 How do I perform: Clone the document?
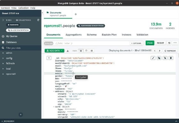click(x=165, y=58)
